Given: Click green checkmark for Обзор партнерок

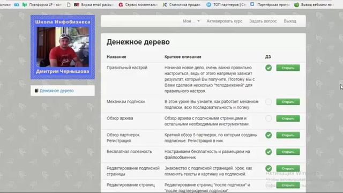Looking at the screenshot, I should [x=269, y=135].
